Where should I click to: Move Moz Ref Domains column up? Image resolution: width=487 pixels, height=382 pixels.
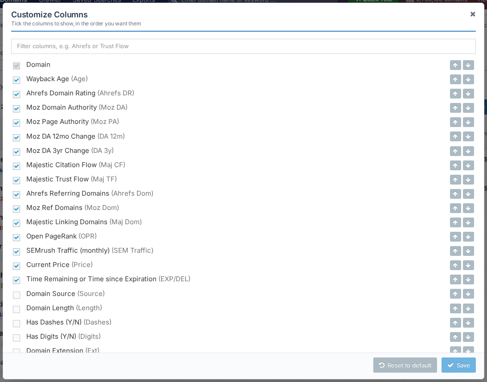coord(455,208)
